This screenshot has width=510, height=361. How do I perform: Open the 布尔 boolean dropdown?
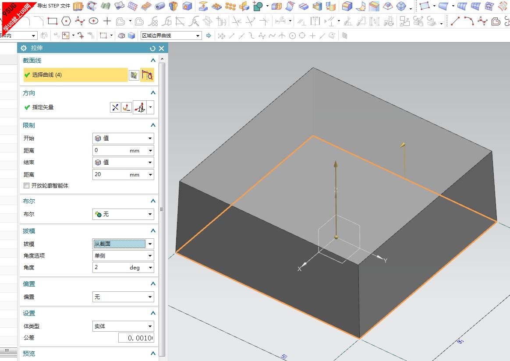(x=123, y=214)
